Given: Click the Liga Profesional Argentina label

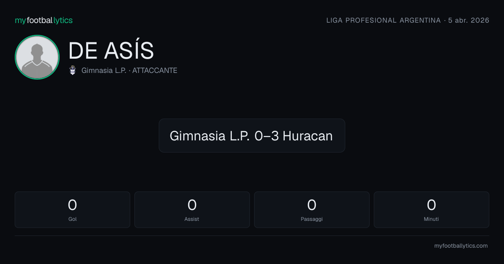Looking at the screenshot, I should [383, 20].
